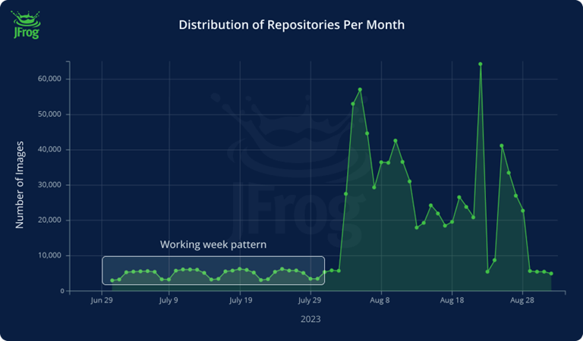
Task: Click the last data point on the line
Action: point(551,274)
